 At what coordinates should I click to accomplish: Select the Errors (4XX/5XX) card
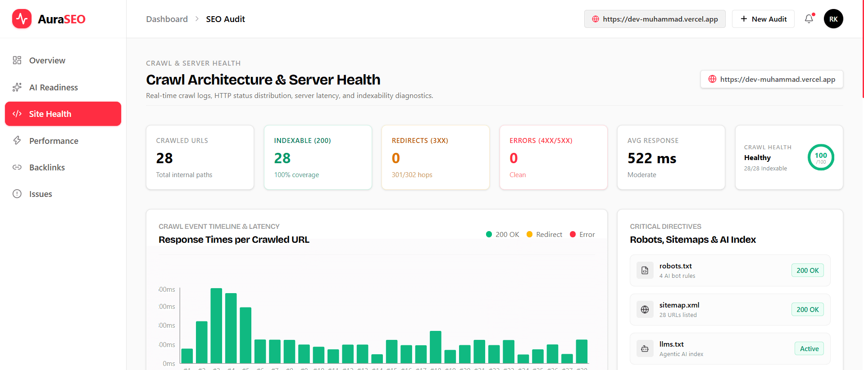pos(554,157)
